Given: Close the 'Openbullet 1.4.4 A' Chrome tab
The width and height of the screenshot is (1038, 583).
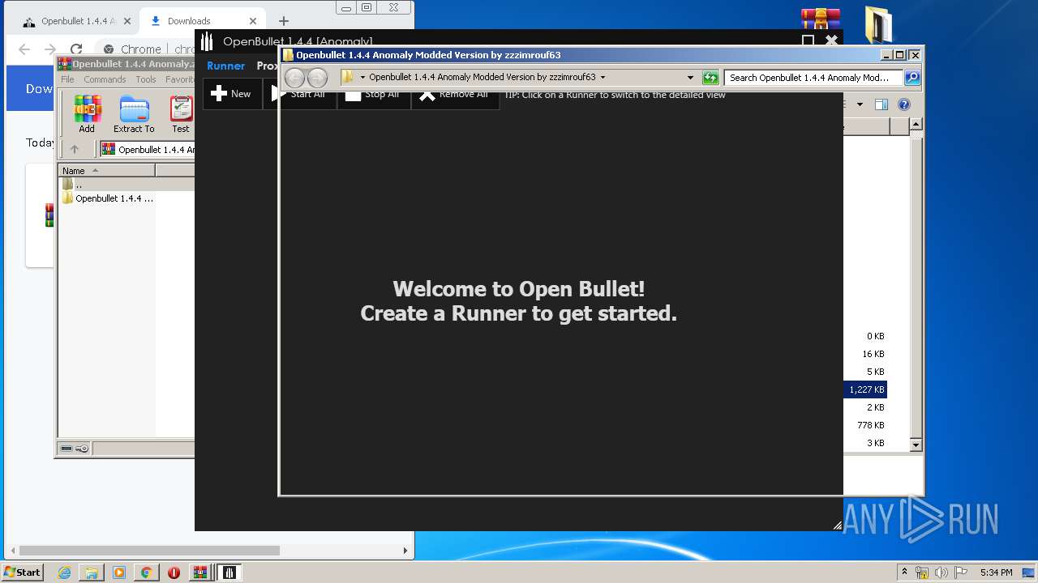Looking at the screenshot, I should (127, 22).
